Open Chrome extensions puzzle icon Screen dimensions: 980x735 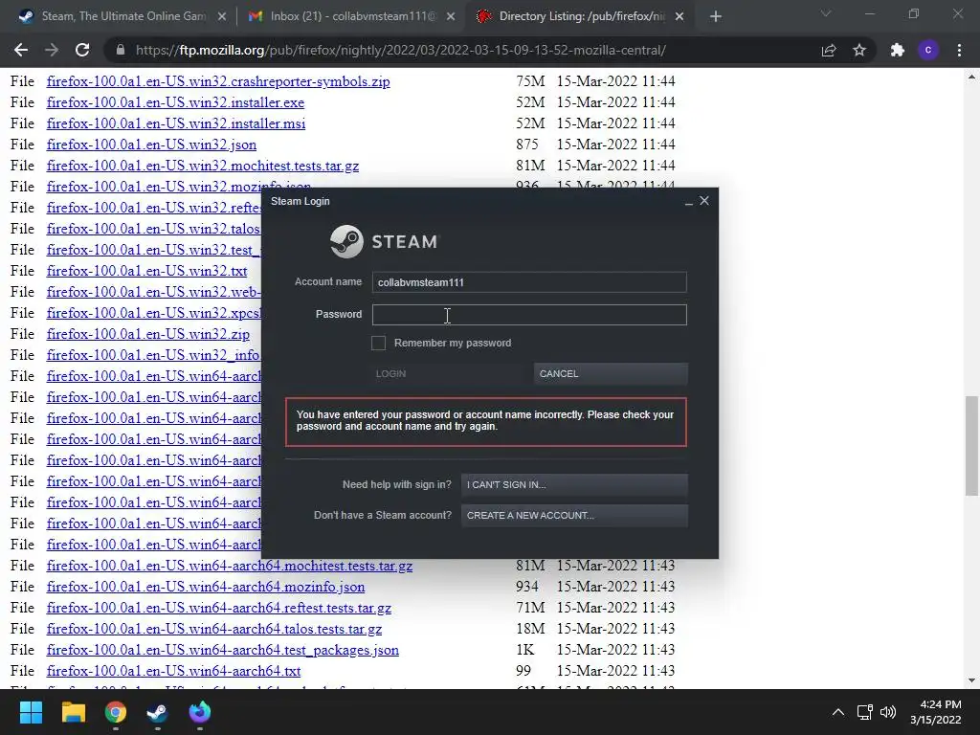click(898, 50)
